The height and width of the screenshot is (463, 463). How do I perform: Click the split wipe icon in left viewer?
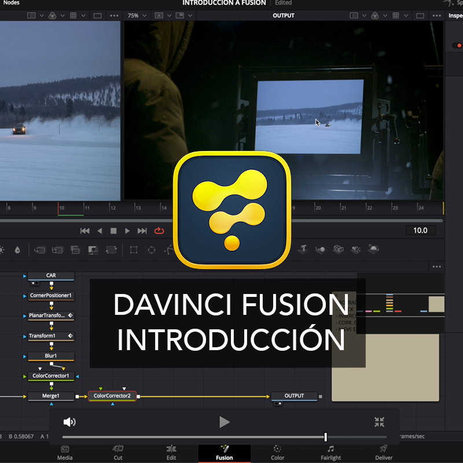(180, 16)
